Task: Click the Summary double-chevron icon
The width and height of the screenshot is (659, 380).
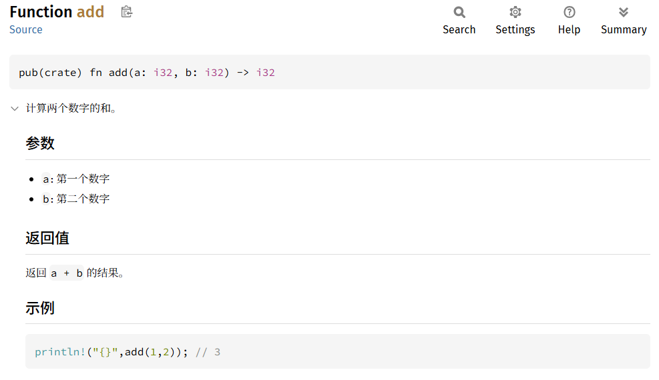Action: (623, 12)
